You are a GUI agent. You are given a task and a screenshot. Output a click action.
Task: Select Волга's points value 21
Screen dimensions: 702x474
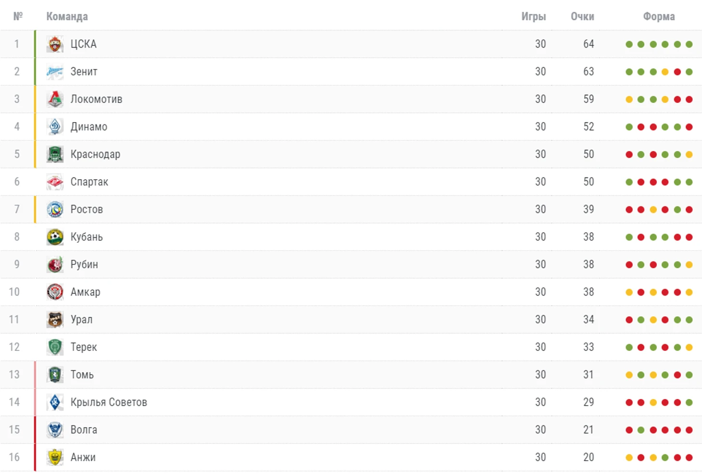(589, 430)
